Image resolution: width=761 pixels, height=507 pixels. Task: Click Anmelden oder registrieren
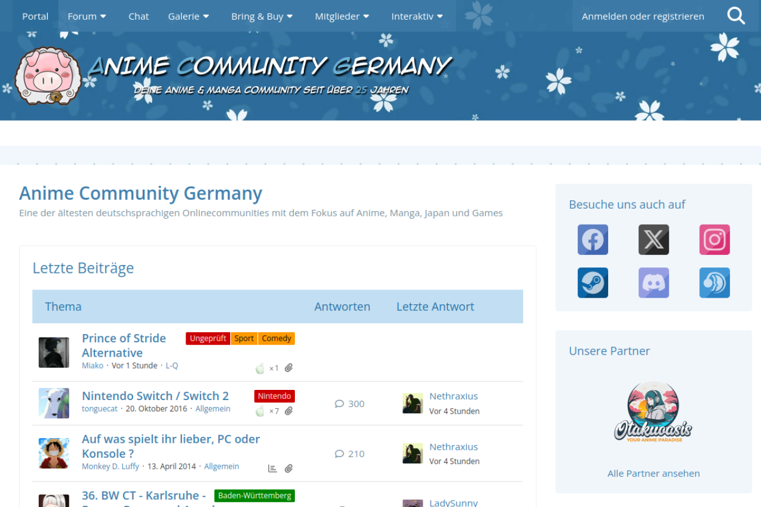coord(643,16)
